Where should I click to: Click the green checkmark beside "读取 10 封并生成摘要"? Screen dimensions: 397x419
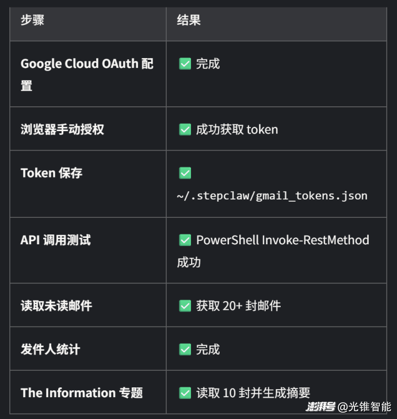coord(185,393)
